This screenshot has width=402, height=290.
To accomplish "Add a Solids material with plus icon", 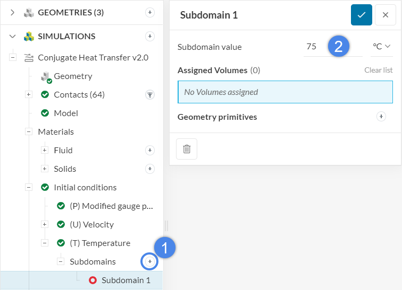I will click(150, 169).
